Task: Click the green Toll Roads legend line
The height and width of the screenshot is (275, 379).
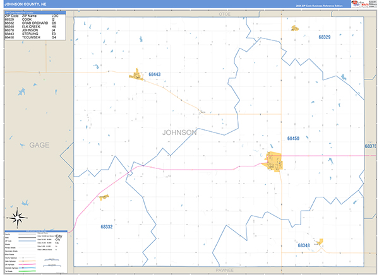Action: [x=27, y=271]
